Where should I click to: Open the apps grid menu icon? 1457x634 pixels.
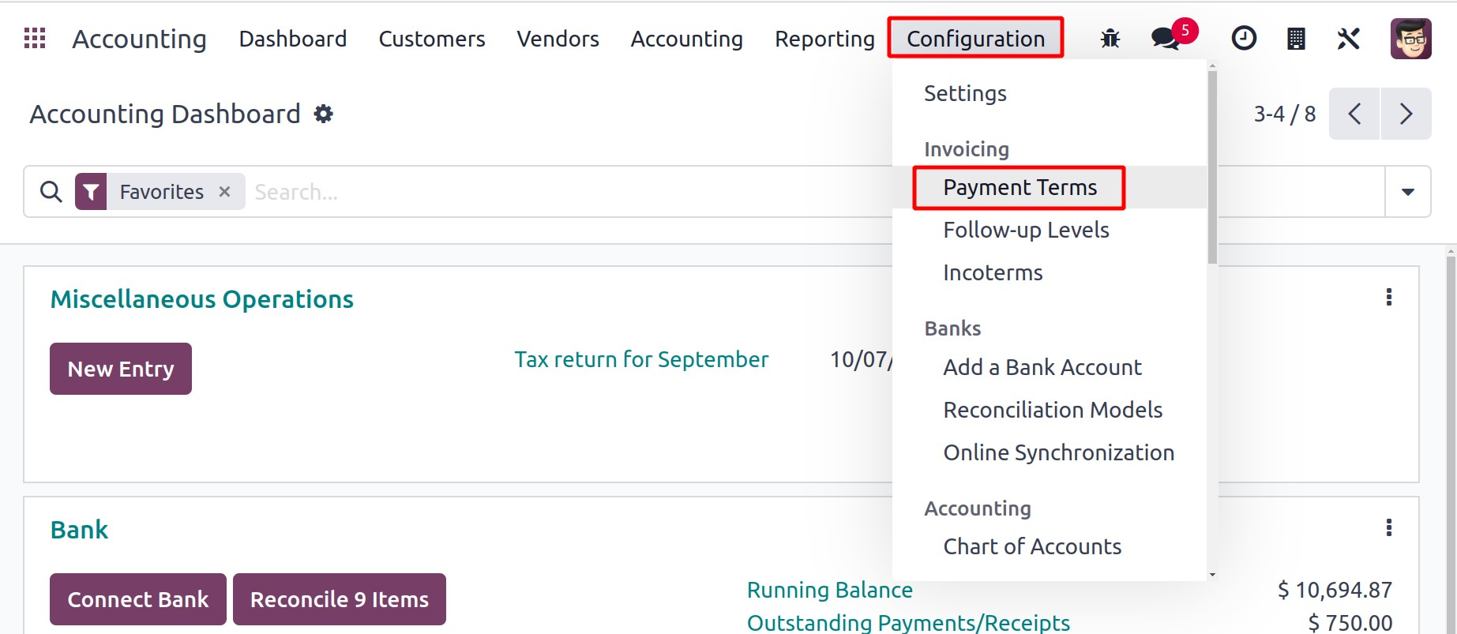tap(35, 38)
